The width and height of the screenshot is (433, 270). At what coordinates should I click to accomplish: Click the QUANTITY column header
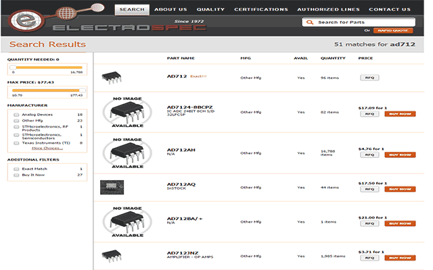tap(333, 58)
